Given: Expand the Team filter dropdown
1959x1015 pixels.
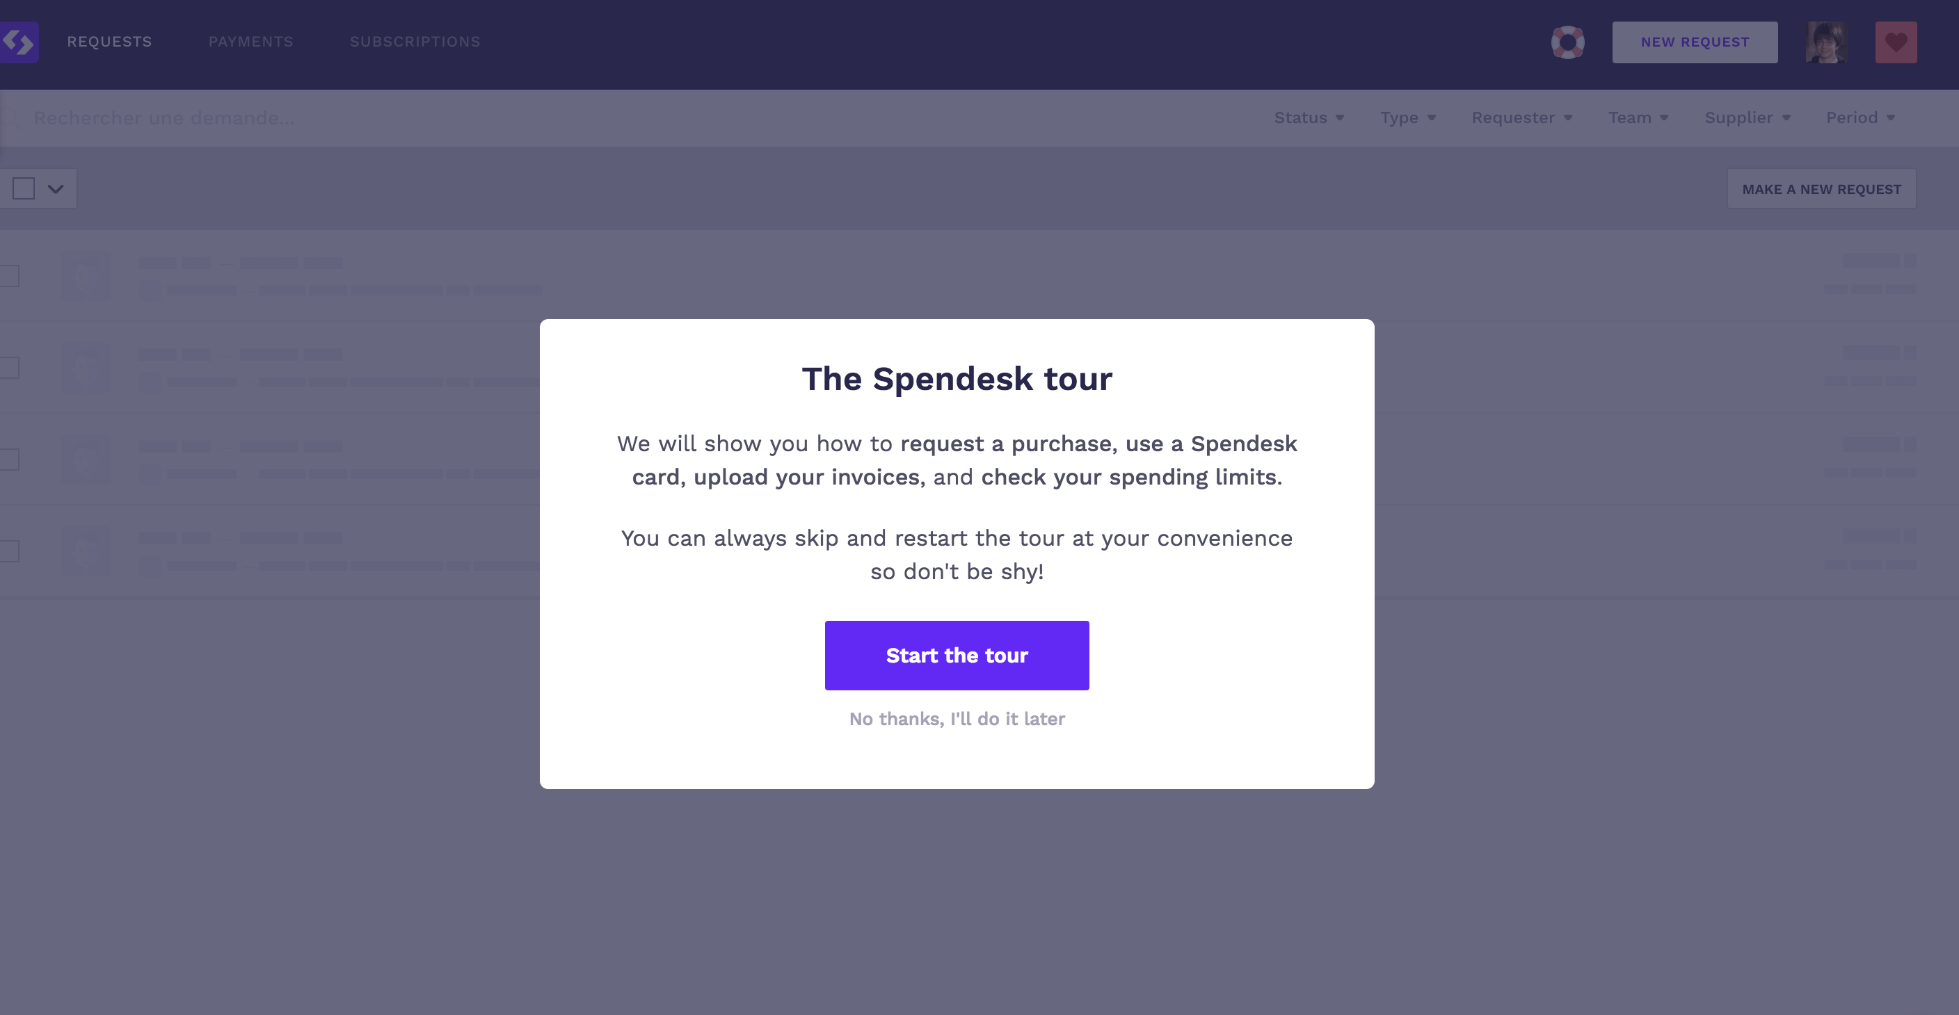Looking at the screenshot, I should pyautogui.click(x=1638, y=117).
